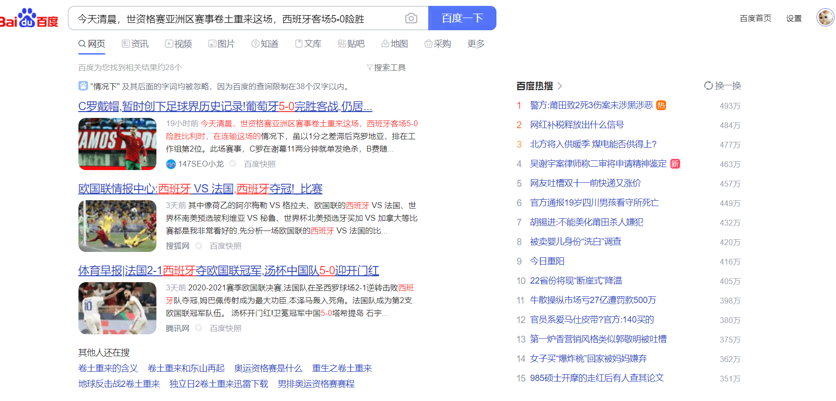Open hot search 官方通报19岁四川男孩看守所死亡
Viewport: 836px width, 401px height.
(594, 203)
